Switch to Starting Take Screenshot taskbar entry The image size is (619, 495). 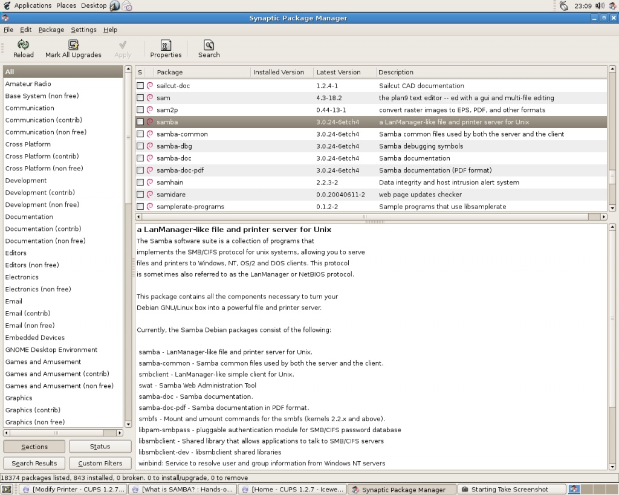(x=511, y=490)
